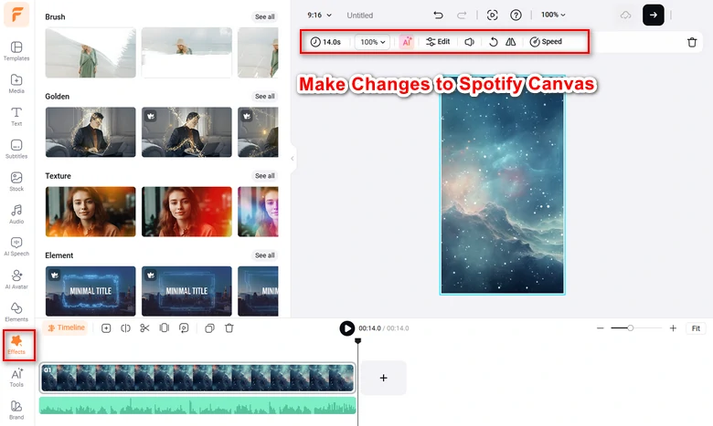Screen dimensions: 713x426
Task: Open the Elements sidebar panel
Action: point(16,312)
